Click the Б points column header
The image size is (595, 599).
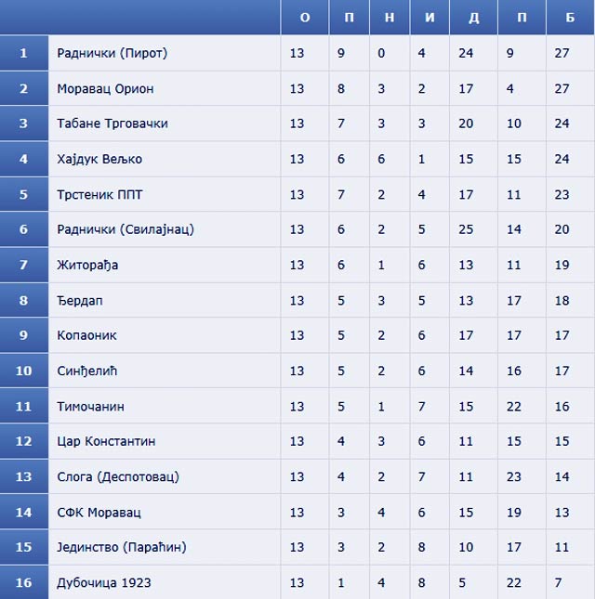coord(570,18)
